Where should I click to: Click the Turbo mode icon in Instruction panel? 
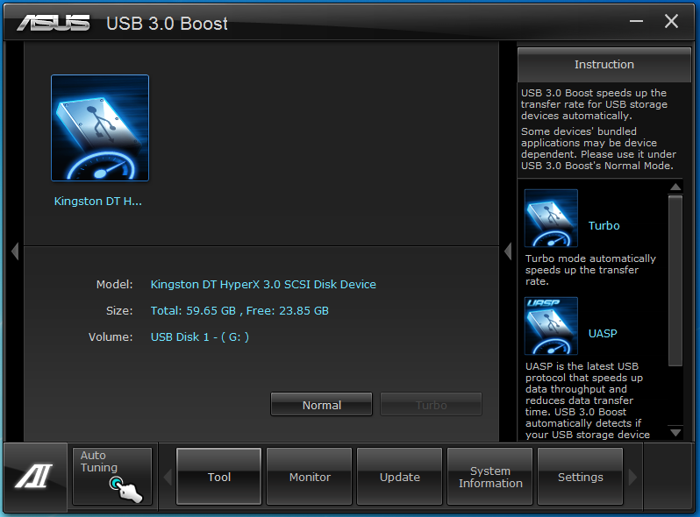551,218
